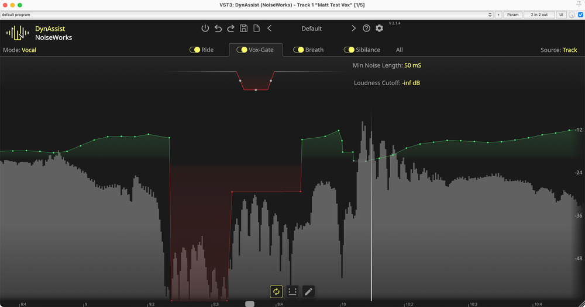Screen dimensions: 585x307
Task: Change the Mode Vocal setting
Action: pyautogui.click(x=29, y=50)
